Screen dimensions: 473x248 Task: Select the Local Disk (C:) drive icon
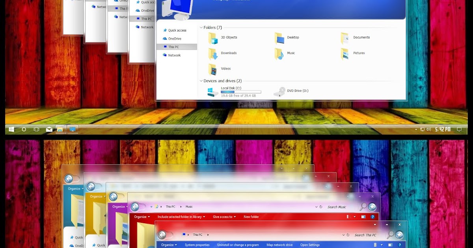(x=213, y=92)
